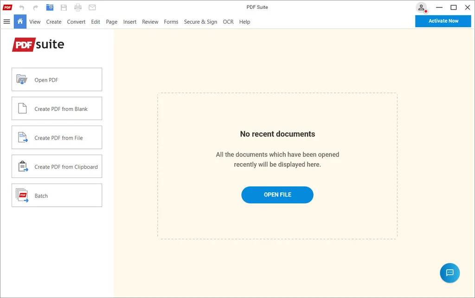Close the PDF Suite window
Viewport: 475px width, 298px height.
coord(468,7)
